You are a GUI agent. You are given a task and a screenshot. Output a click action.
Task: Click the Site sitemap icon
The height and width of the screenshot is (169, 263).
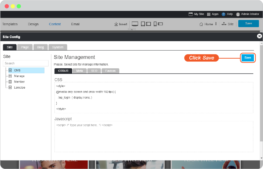click(x=224, y=24)
